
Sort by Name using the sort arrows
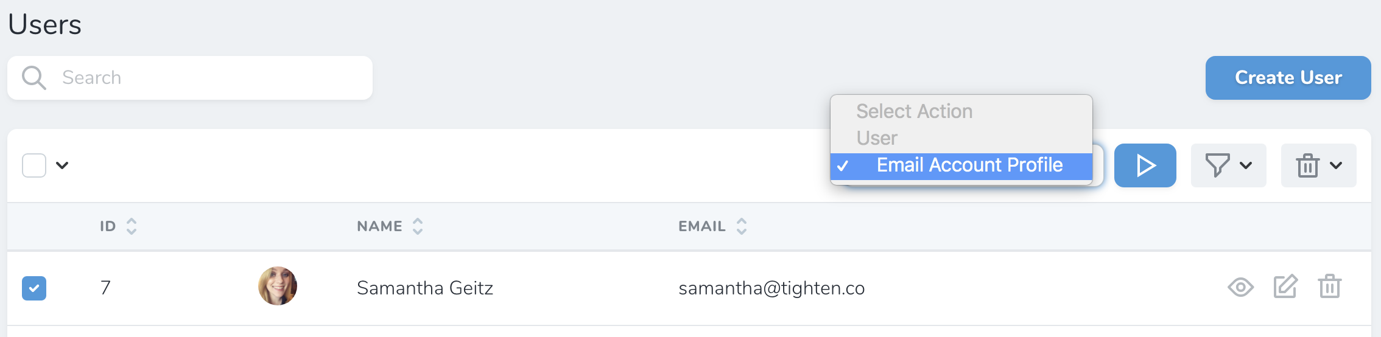(x=418, y=226)
